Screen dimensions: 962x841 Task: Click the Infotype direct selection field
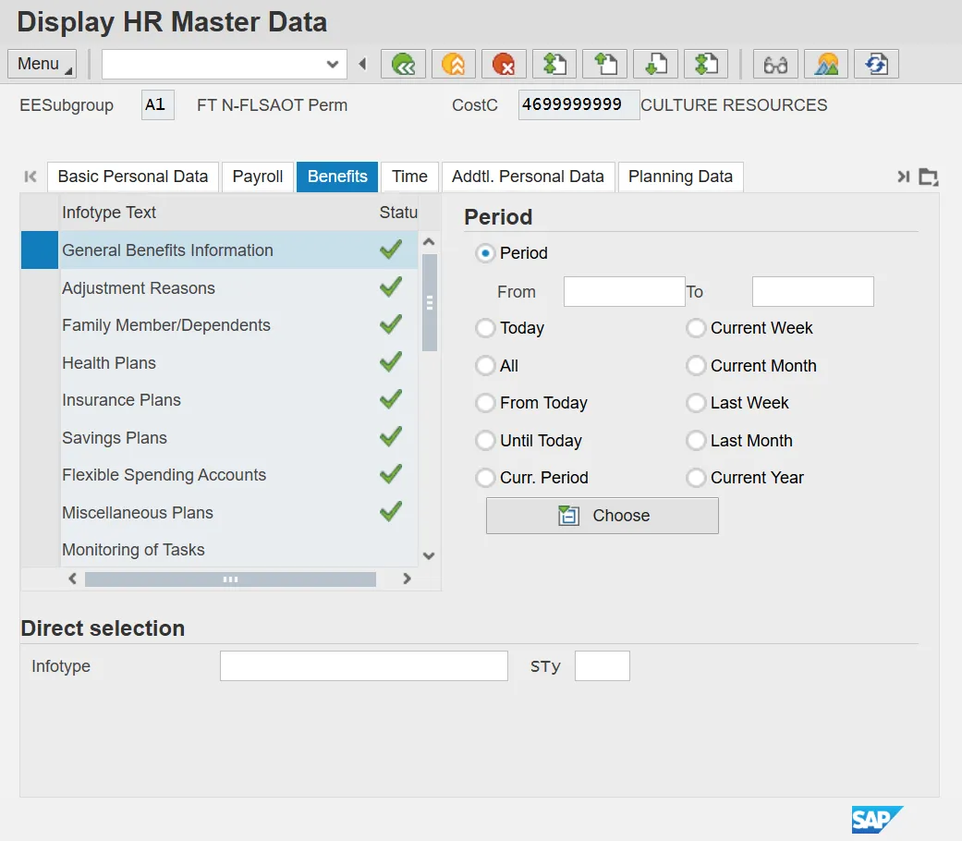363,666
